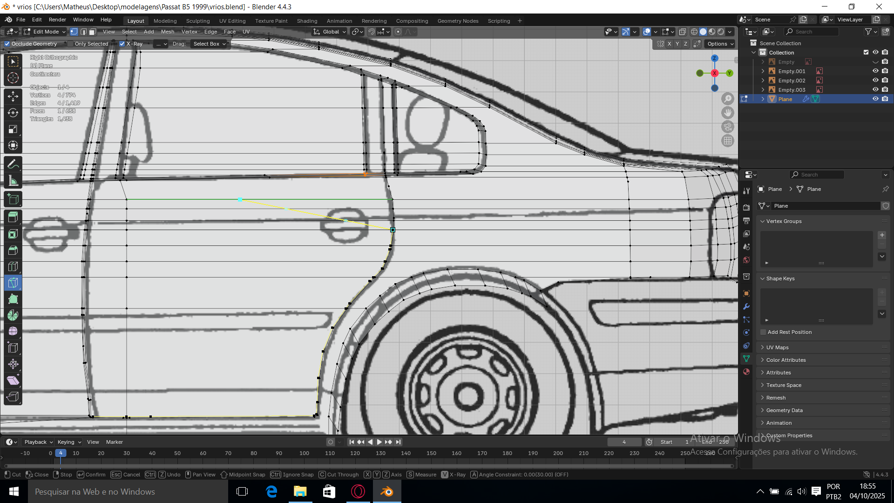This screenshot has width=894, height=503.
Task: Uncheck the Occlude Geometry checkbox
Action: click(7, 44)
